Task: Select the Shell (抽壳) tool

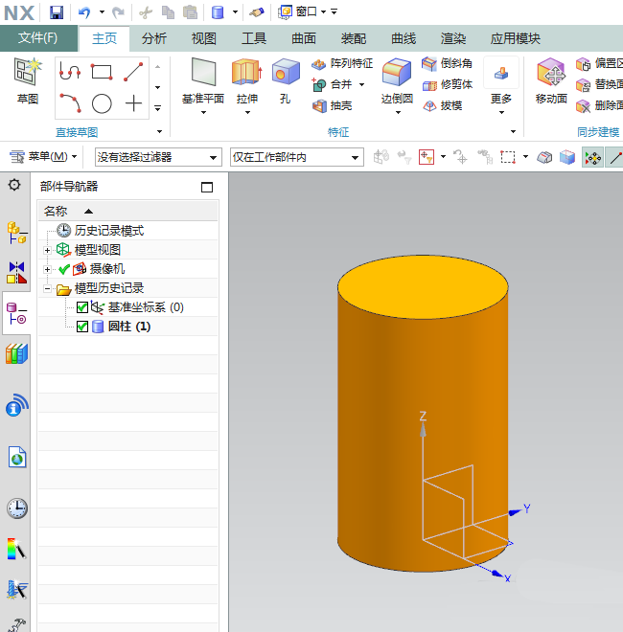Action: (x=333, y=105)
